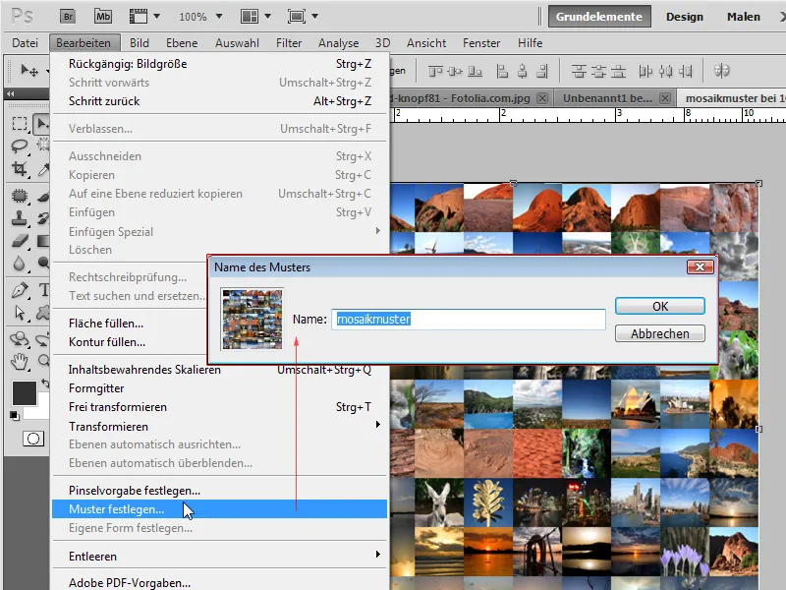This screenshot has height=590, width=786.
Task: Launch Mini Bridge with the Mb icon
Action: click(103, 17)
